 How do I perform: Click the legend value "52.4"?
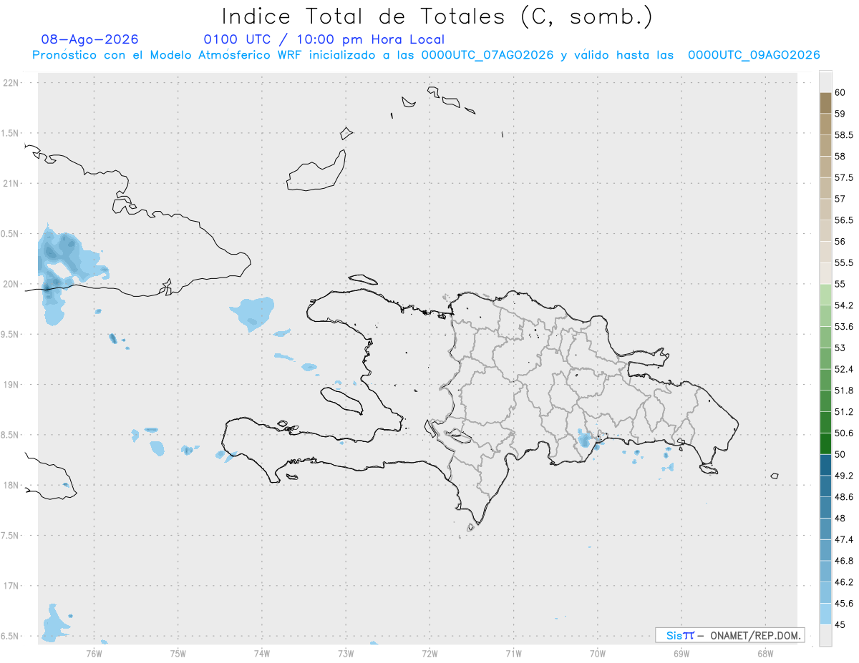coord(844,369)
